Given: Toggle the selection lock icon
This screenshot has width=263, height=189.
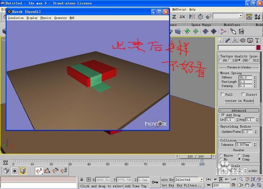Looking at the screenshot, I should coord(81,179).
